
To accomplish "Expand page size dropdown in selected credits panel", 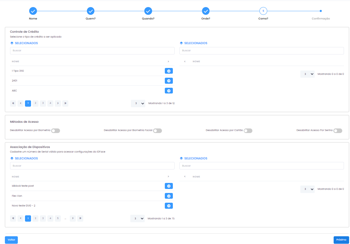I will pyautogui.click(x=308, y=74).
